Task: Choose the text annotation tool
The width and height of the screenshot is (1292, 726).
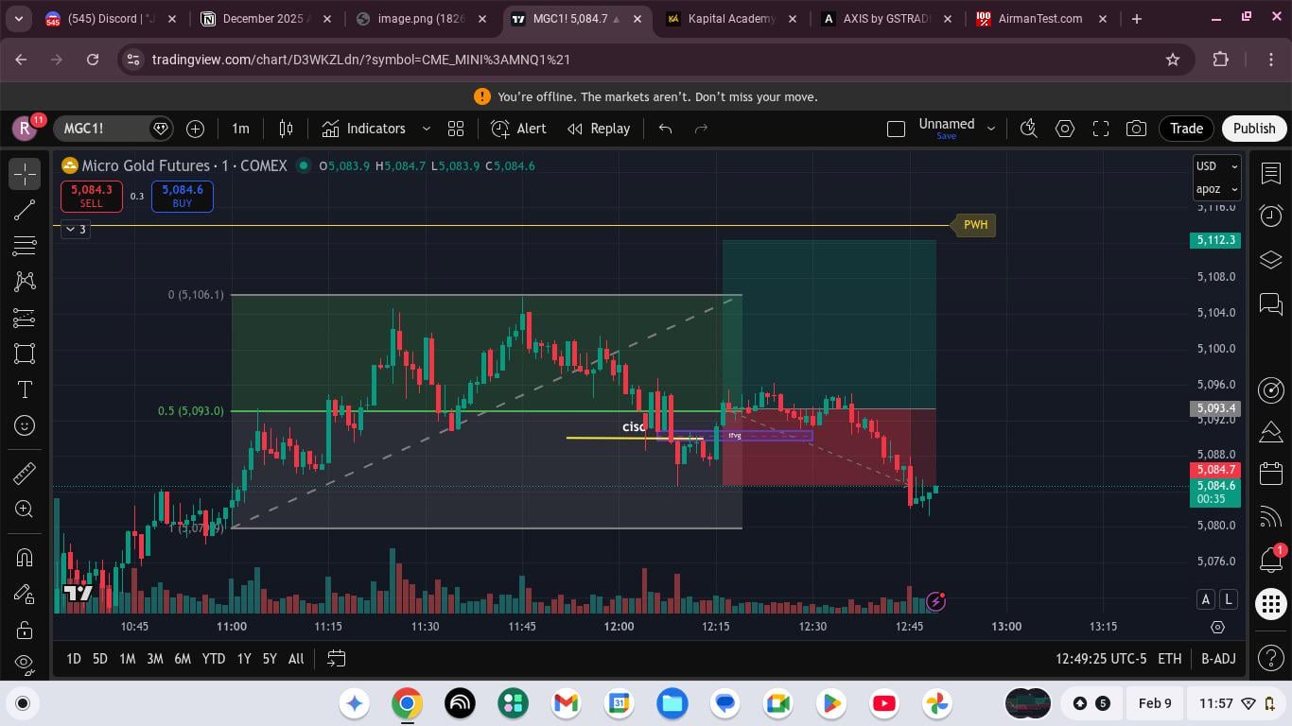Action: pos(25,389)
